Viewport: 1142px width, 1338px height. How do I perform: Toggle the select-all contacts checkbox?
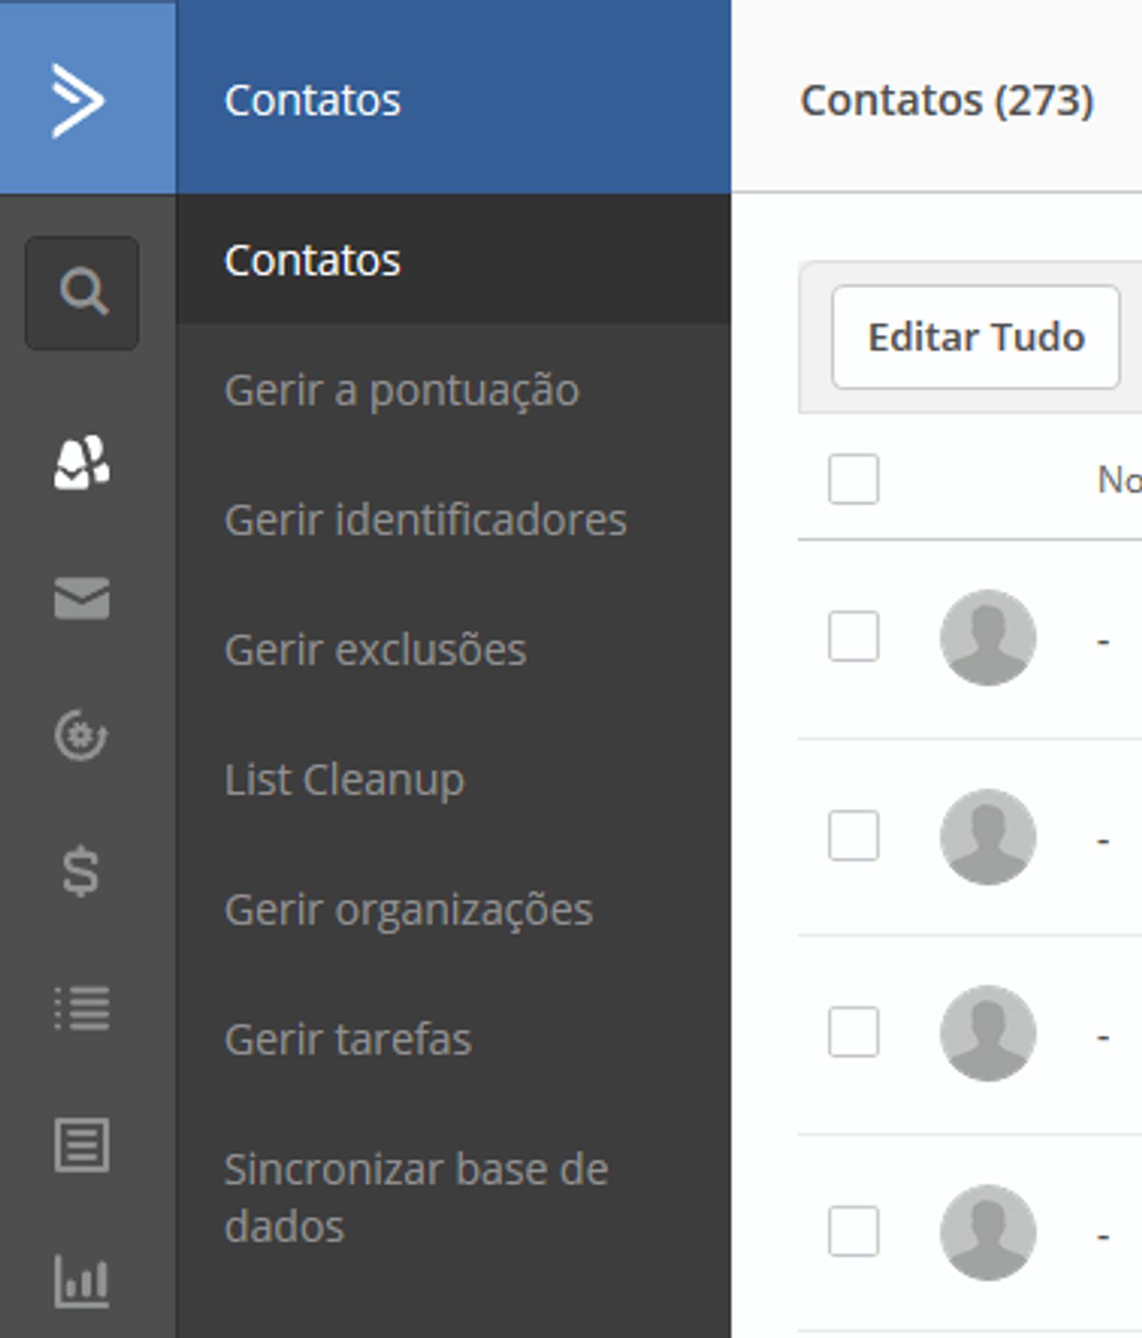(853, 479)
